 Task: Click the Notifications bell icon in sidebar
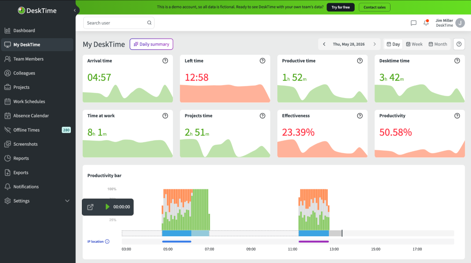coord(7,186)
